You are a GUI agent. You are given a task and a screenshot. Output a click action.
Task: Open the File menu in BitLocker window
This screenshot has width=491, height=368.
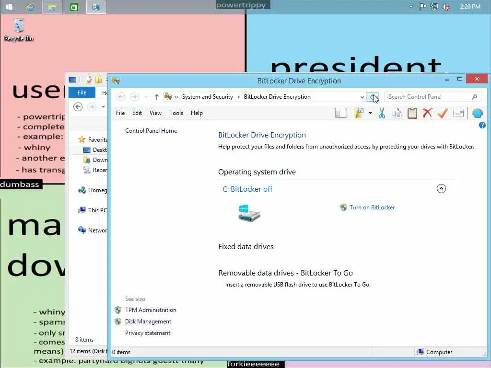120,113
